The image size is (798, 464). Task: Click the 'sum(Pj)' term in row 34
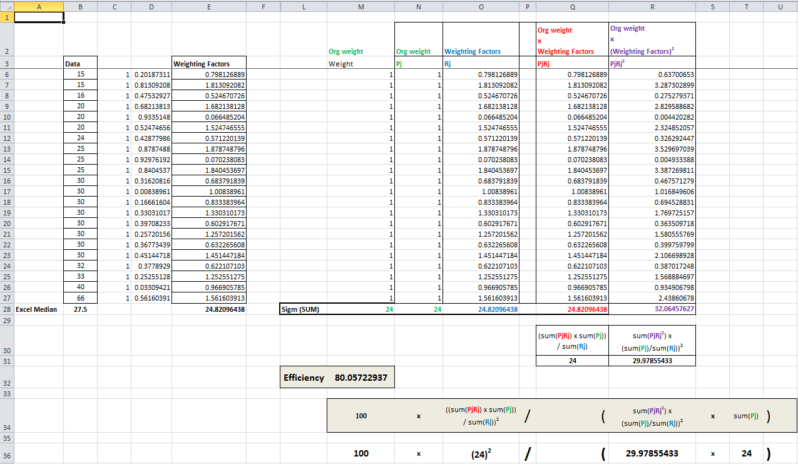pyautogui.click(x=747, y=415)
